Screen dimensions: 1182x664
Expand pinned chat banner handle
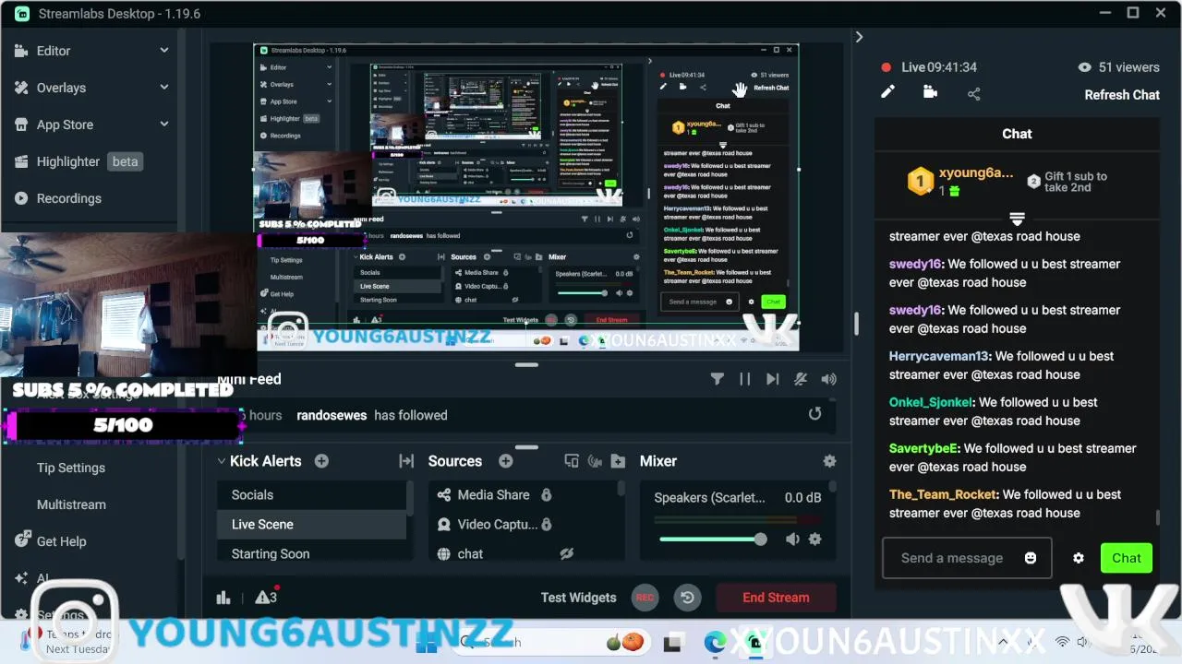(x=1017, y=219)
